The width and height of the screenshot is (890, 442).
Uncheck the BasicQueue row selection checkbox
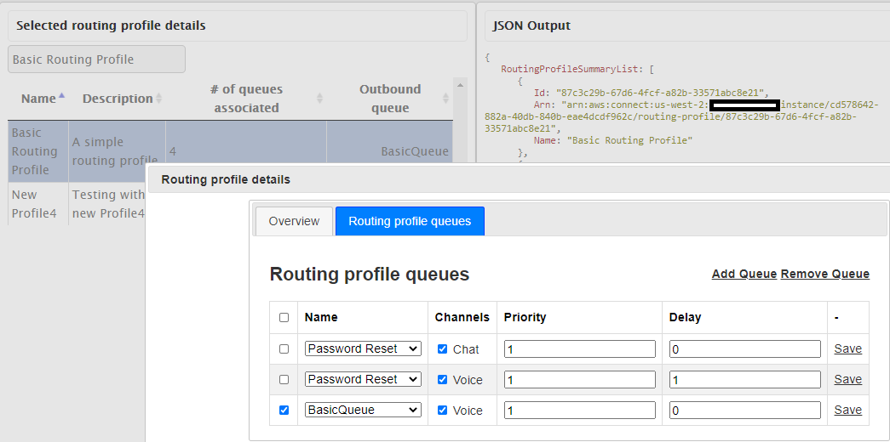pos(284,410)
